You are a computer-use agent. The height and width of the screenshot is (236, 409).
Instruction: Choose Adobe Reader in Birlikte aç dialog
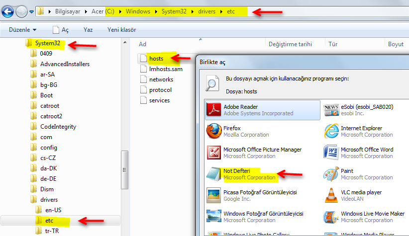(x=263, y=110)
